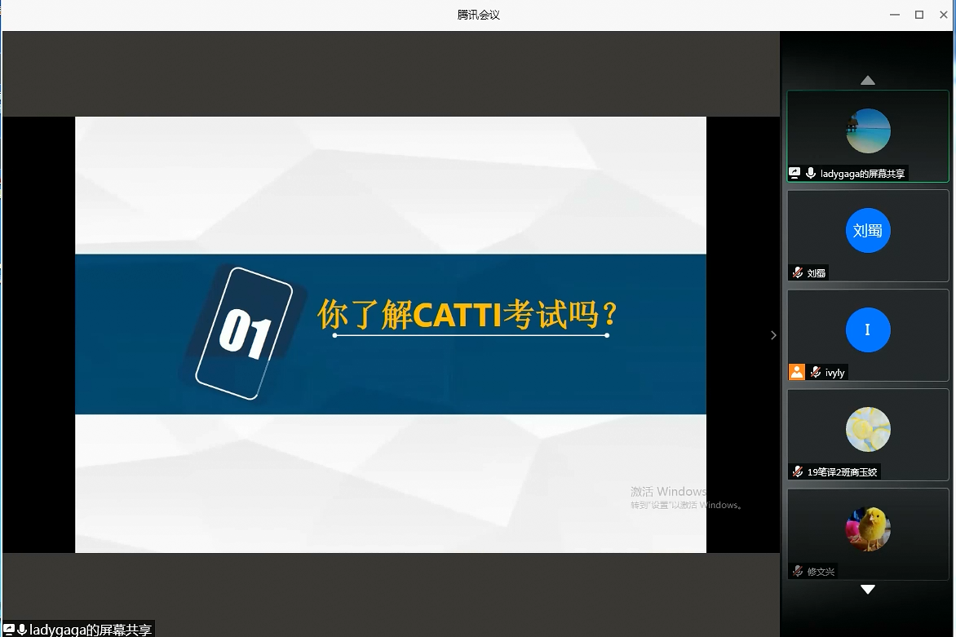Click the microphone icon in bottom-left label
The width and height of the screenshot is (956, 637).
pyautogui.click(x=22, y=630)
